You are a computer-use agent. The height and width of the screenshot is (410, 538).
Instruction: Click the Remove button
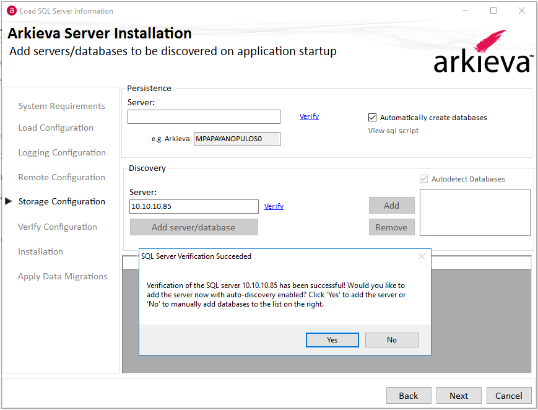391,227
